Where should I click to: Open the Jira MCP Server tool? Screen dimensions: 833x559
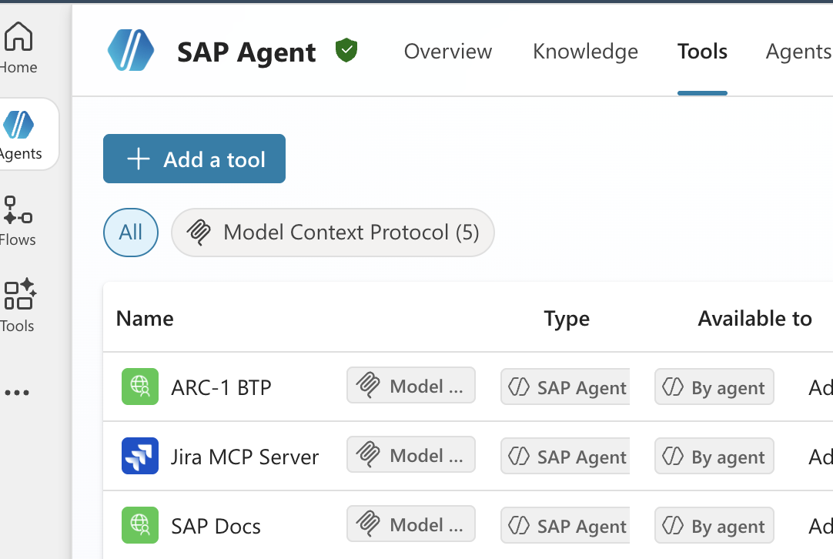tap(245, 457)
